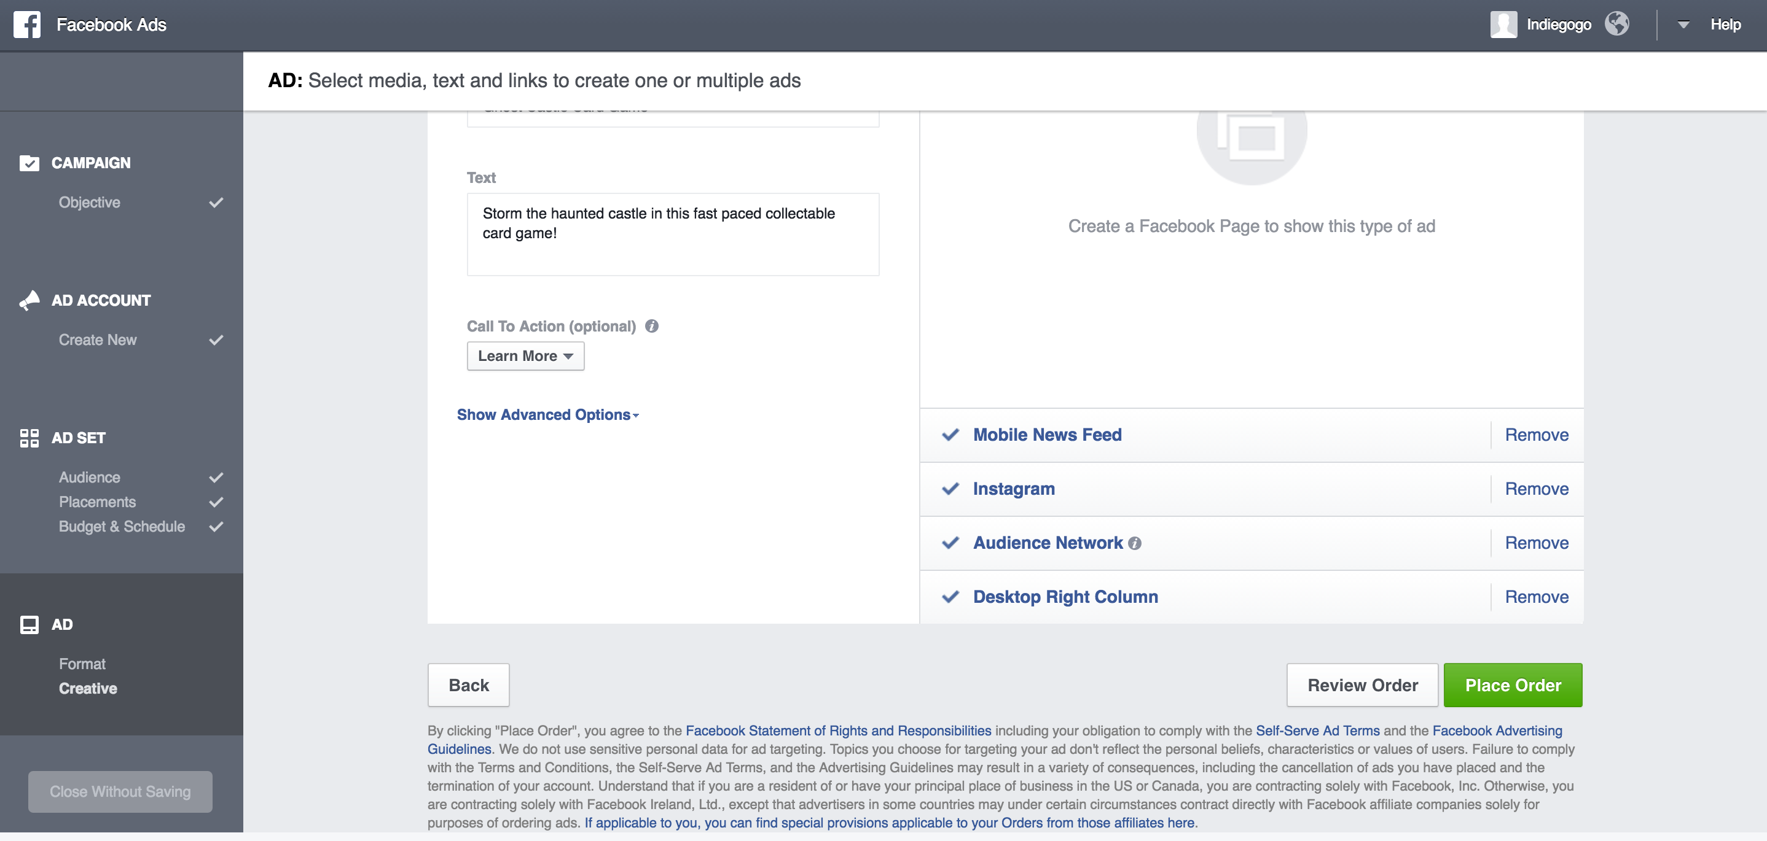The height and width of the screenshot is (841, 1767).
Task: Click the Audience Network info icon
Action: pyautogui.click(x=1135, y=543)
